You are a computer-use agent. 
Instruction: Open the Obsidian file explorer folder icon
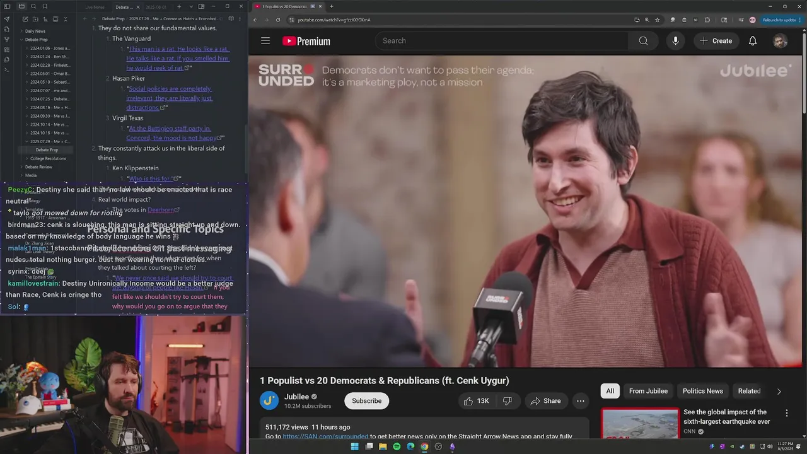(x=21, y=6)
